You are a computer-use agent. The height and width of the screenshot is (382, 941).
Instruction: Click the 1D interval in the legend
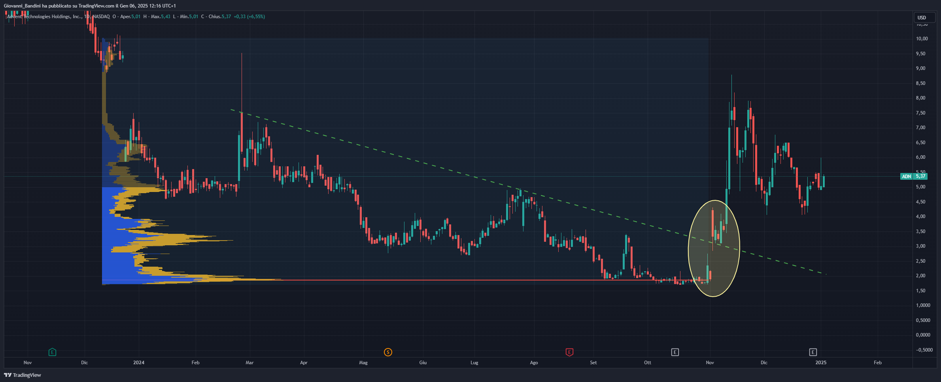pyautogui.click(x=87, y=17)
